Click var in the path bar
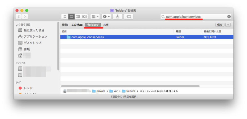Screen dimensions: 247x119 click(114, 91)
